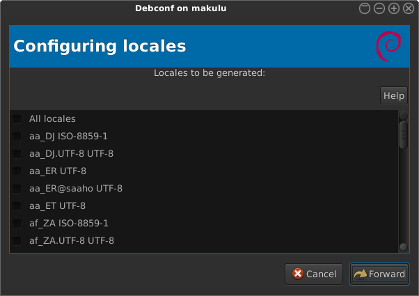This screenshot has height=296, width=419.
Task: Click the Forward arrow icon
Action: click(360, 274)
